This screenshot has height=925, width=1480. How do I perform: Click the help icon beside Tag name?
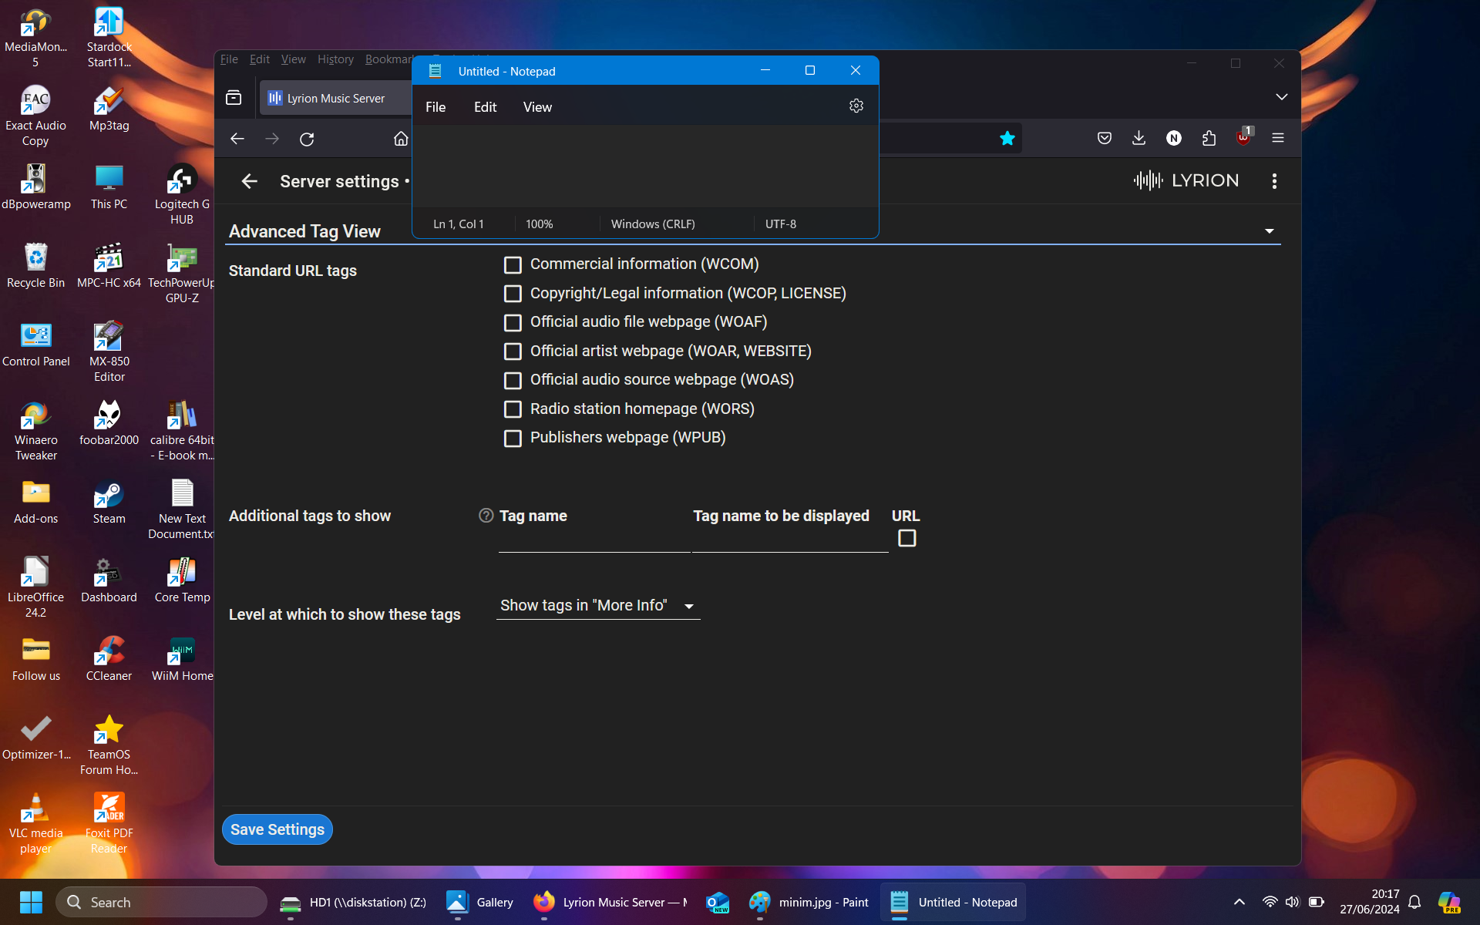click(x=486, y=516)
